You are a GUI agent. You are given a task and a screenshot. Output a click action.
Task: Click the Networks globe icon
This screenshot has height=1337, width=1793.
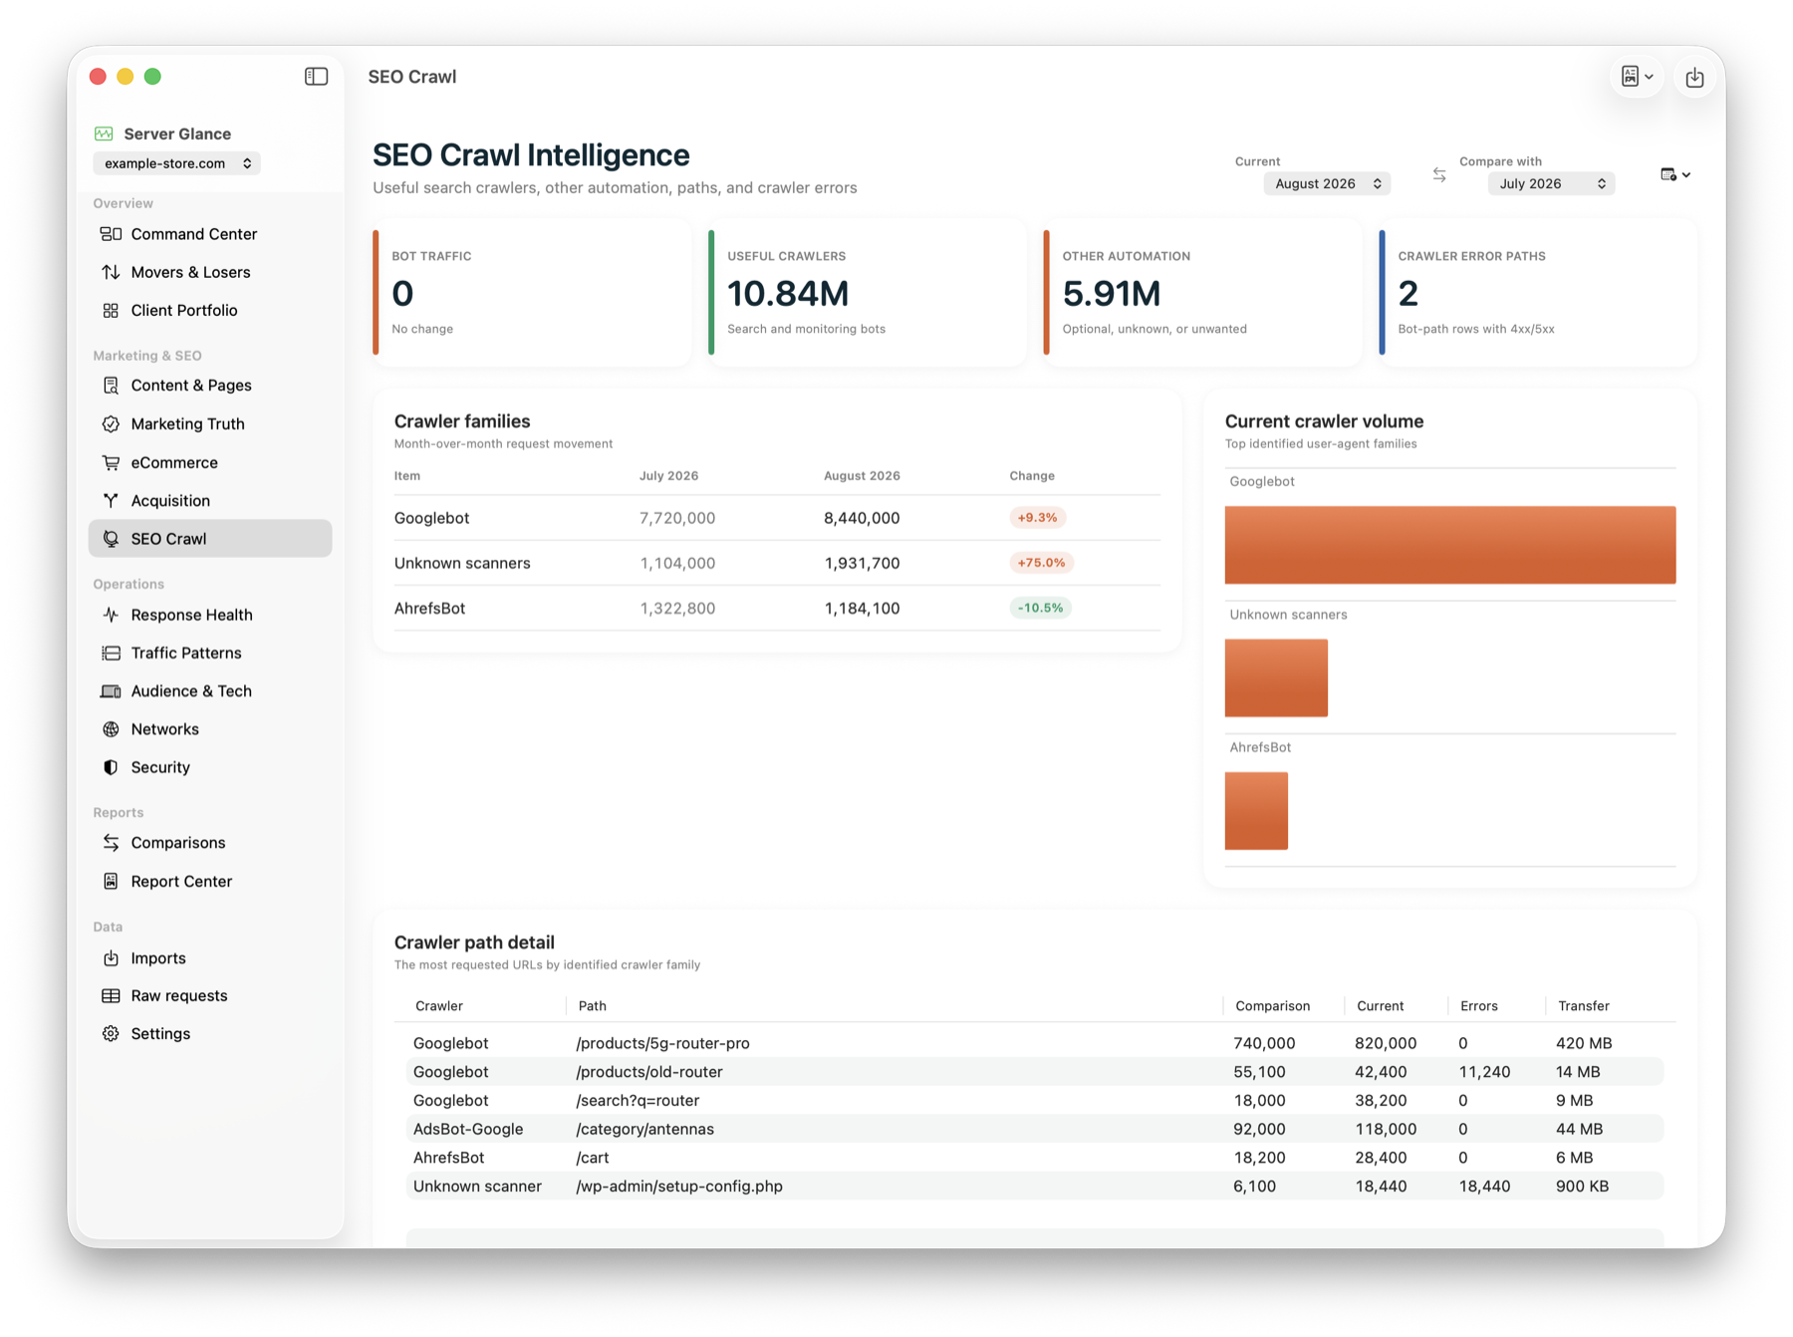[x=111, y=729]
